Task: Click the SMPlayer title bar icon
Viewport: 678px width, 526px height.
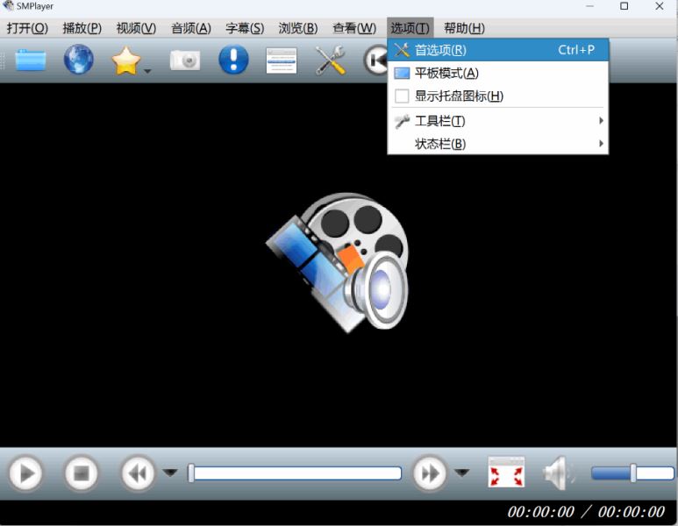Action: click(x=7, y=6)
